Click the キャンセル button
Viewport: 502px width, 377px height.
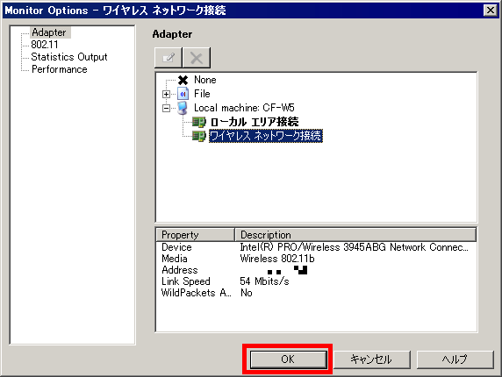[x=372, y=359]
